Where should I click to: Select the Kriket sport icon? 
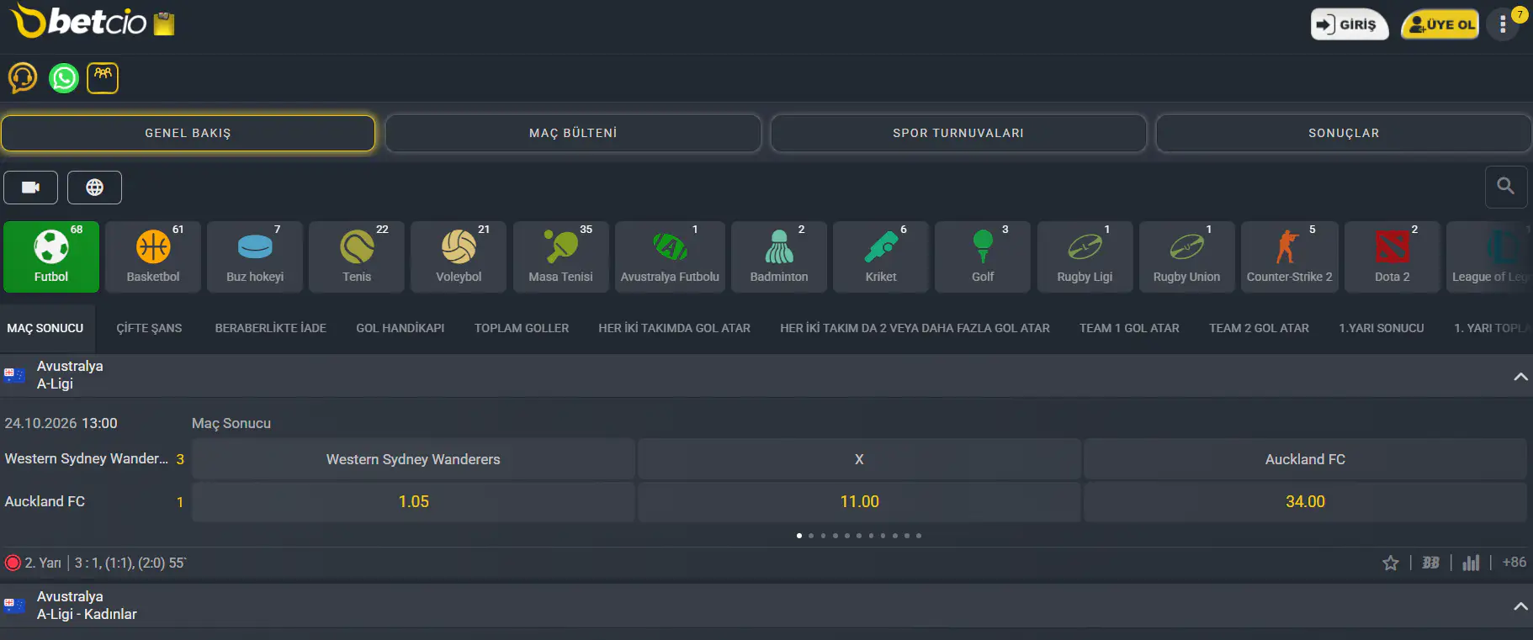pos(881,257)
